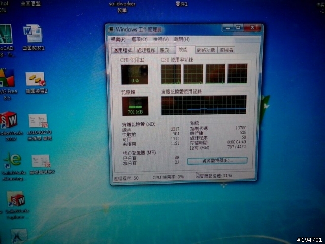Click the 總共 value 2217
The image size is (325, 244).
[x=175, y=129]
